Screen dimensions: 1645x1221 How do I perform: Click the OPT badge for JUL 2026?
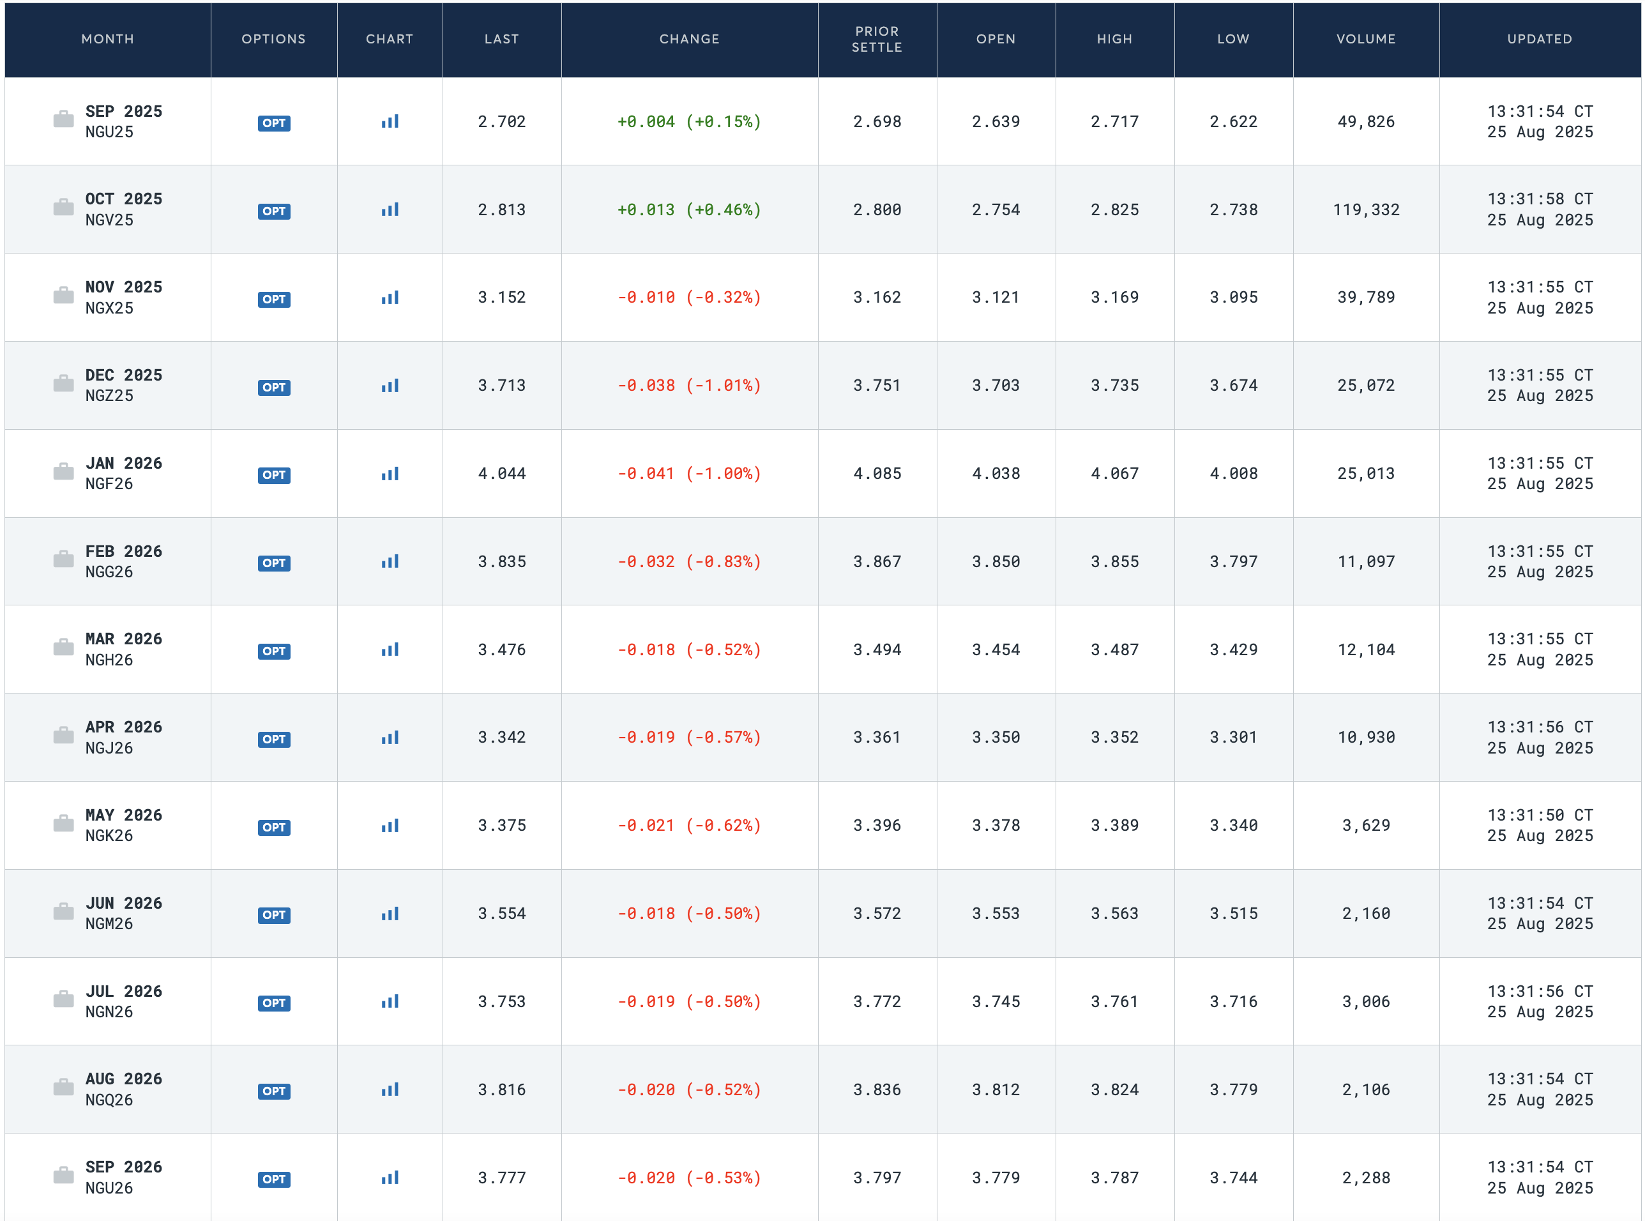tap(273, 1003)
